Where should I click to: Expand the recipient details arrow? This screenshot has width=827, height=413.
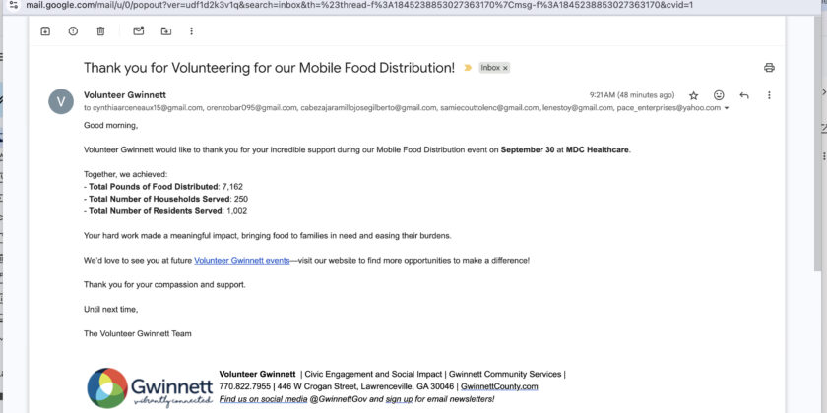point(727,108)
